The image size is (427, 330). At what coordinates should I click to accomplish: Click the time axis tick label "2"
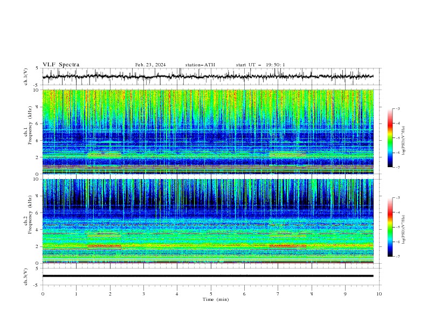click(x=110, y=294)
